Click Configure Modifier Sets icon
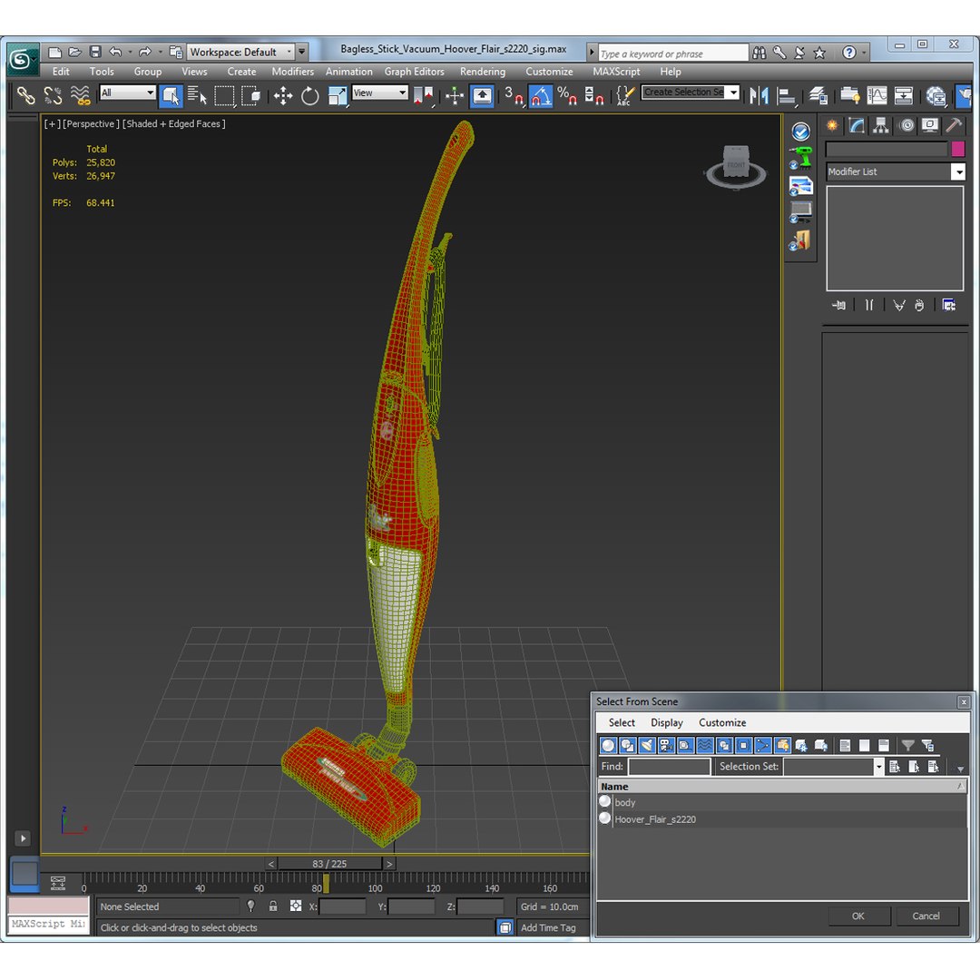Image resolution: width=980 pixels, height=980 pixels. pyautogui.click(x=949, y=305)
